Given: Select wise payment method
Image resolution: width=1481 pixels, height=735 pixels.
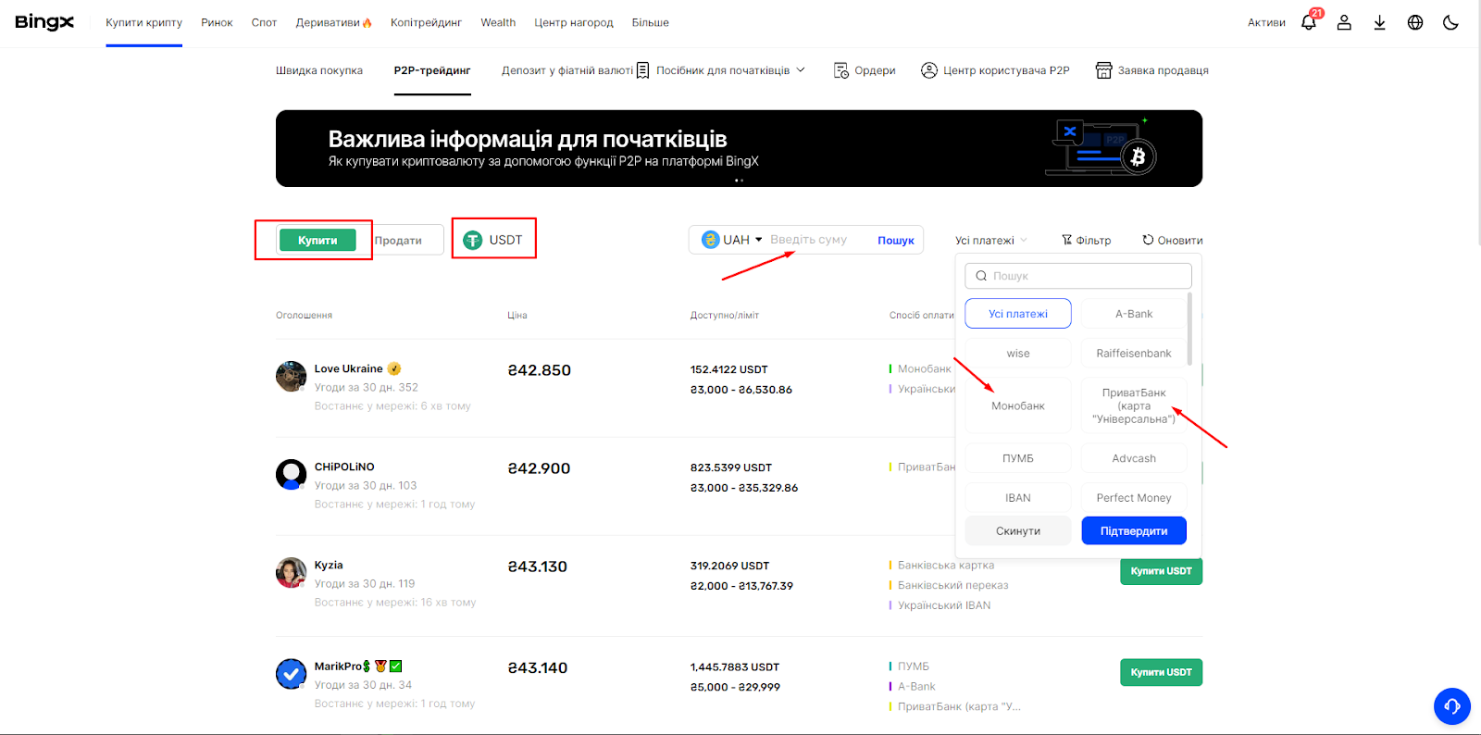Looking at the screenshot, I should pos(1018,354).
